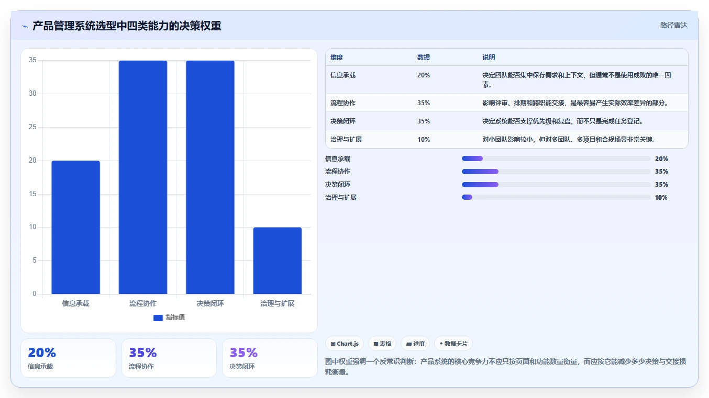Click the 10% progress percentage label
This screenshot has height=398, width=709.
pyautogui.click(x=661, y=198)
